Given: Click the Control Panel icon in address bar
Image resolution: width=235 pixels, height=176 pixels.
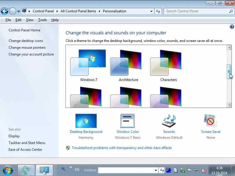Looking at the screenshot, I should pos(24,11).
